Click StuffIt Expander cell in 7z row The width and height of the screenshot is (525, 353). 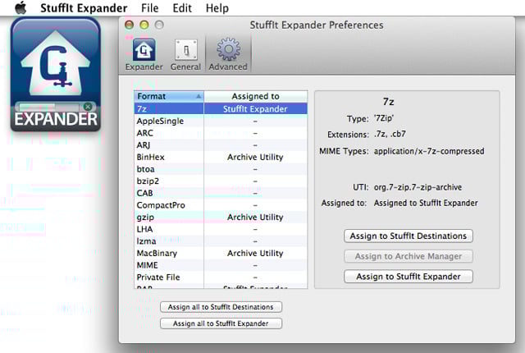point(255,109)
